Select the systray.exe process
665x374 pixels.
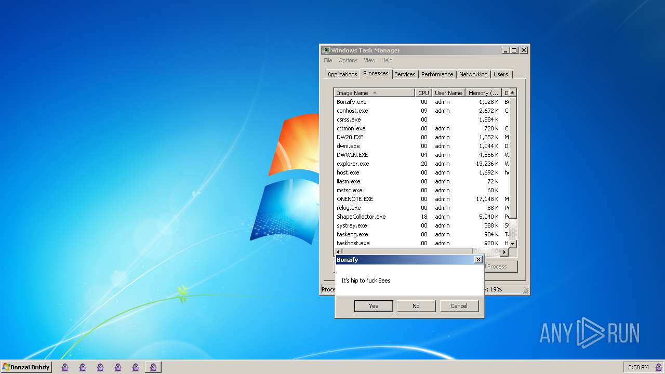[x=421, y=225]
